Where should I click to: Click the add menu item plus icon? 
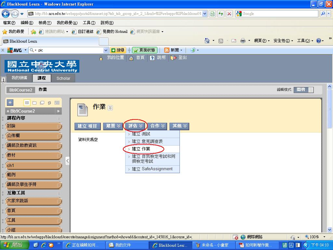[x=10, y=103]
